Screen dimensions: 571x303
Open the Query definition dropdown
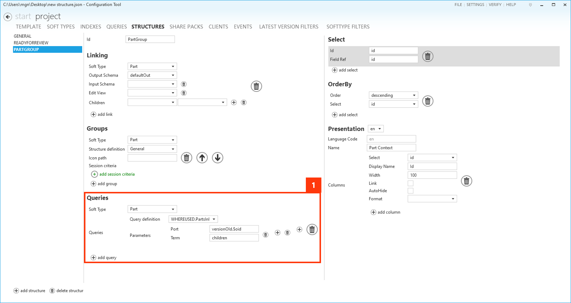tap(193, 219)
